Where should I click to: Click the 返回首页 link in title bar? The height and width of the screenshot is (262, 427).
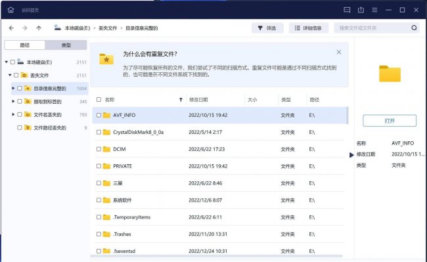(x=30, y=11)
